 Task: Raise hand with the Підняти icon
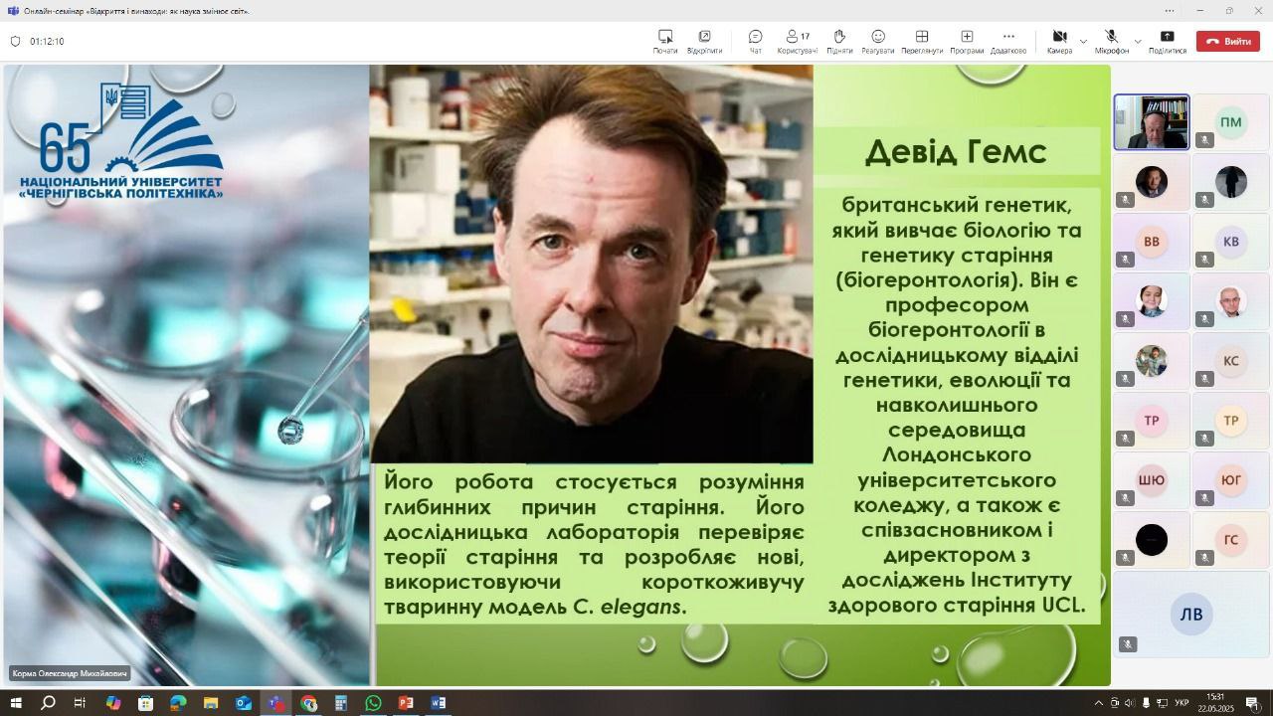(839, 41)
